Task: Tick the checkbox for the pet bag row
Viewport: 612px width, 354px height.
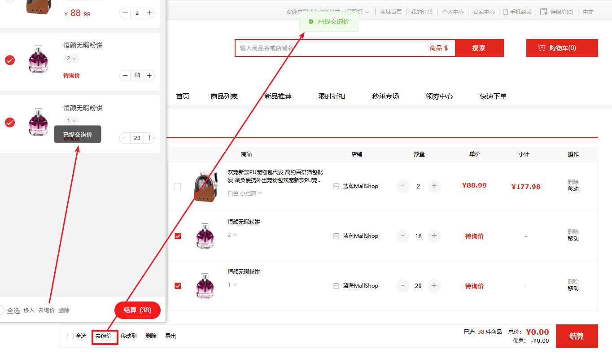Action: [178, 186]
